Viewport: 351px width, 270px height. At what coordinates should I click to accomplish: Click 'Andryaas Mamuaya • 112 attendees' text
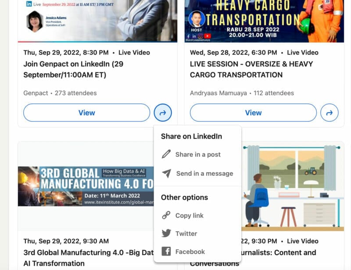point(242,93)
